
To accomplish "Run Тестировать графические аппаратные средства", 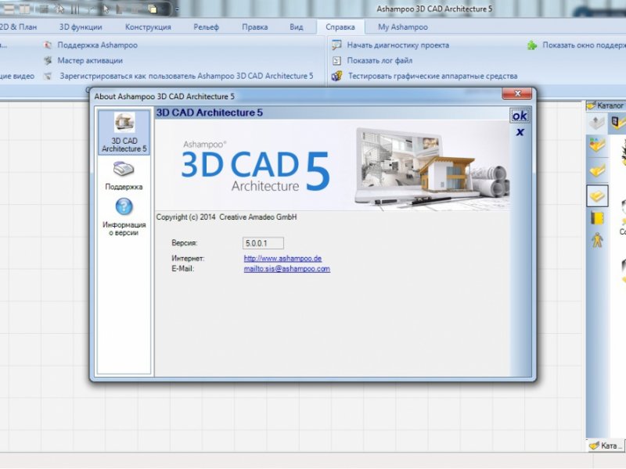I will (433, 76).
